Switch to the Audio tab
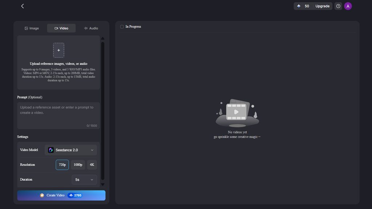Screen dimensions: 372x209 click(91, 28)
